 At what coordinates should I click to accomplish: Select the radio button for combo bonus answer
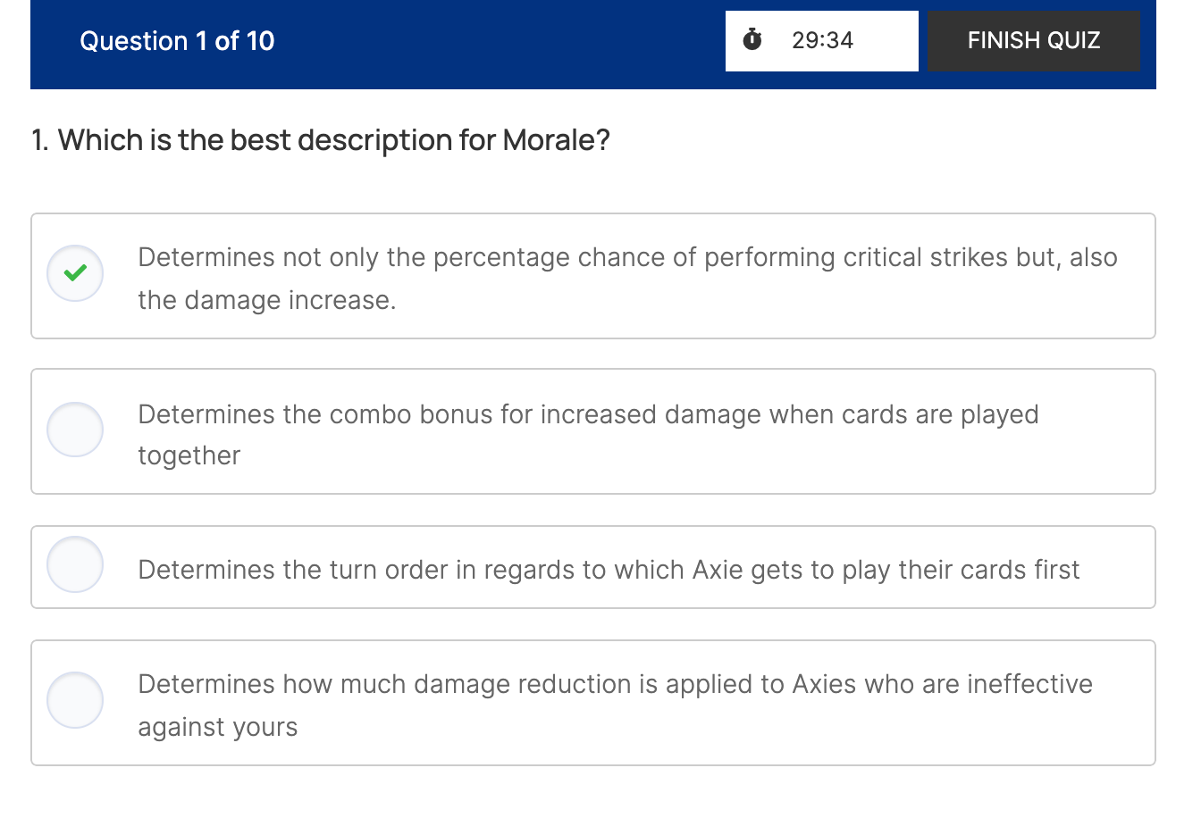(75, 430)
